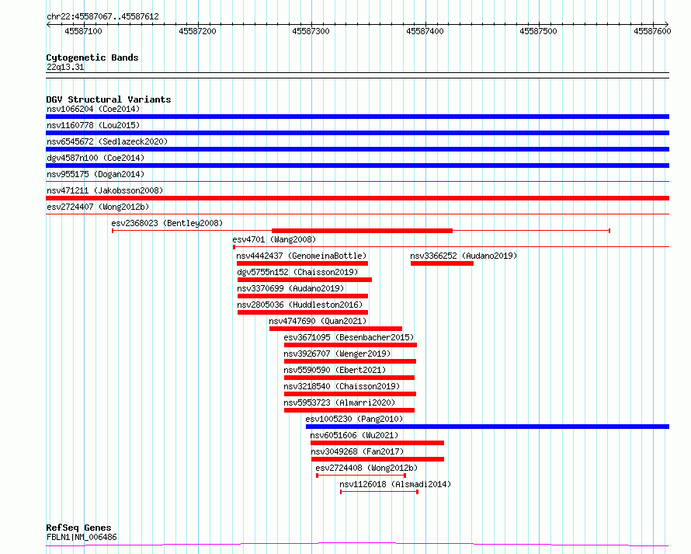Image resolution: width=691 pixels, height=554 pixels.
Task: Select the nsv1160778 (Lou2015) blue bar
Action: click(x=357, y=133)
